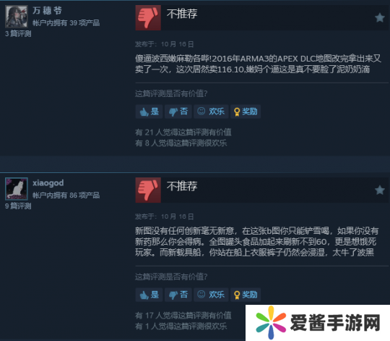Give 奖励 (award) to 万穗爷's review
The image size is (390, 341).
[246, 111]
